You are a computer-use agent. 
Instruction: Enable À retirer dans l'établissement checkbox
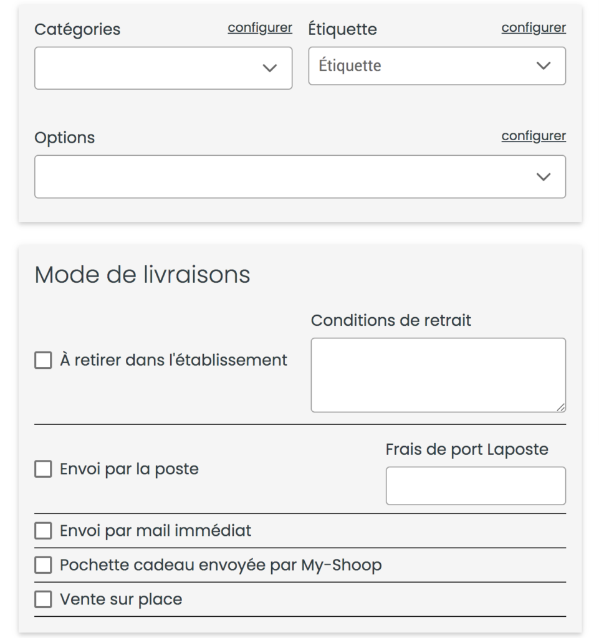(x=43, y=360)
